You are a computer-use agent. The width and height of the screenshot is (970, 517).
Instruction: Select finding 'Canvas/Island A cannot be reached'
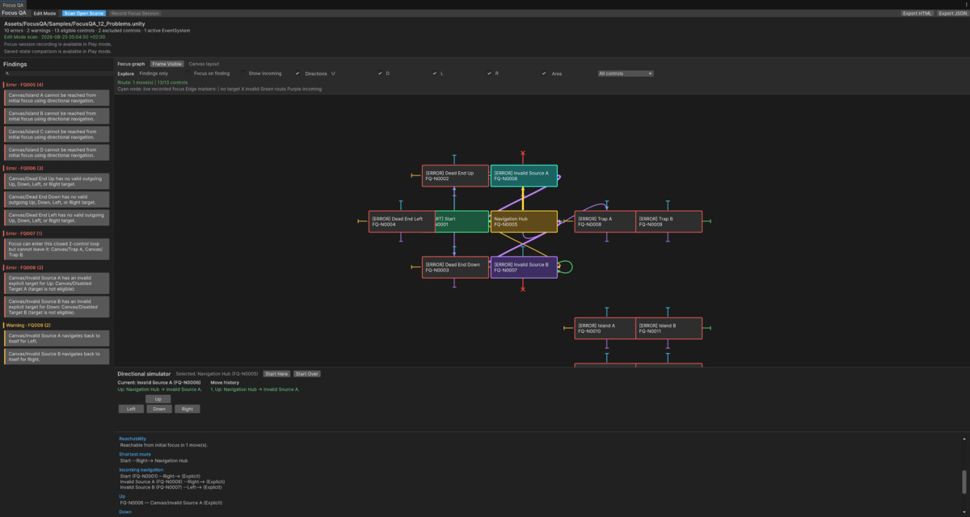(57, 97)
